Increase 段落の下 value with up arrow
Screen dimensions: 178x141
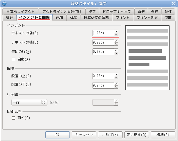pos(116,84)
